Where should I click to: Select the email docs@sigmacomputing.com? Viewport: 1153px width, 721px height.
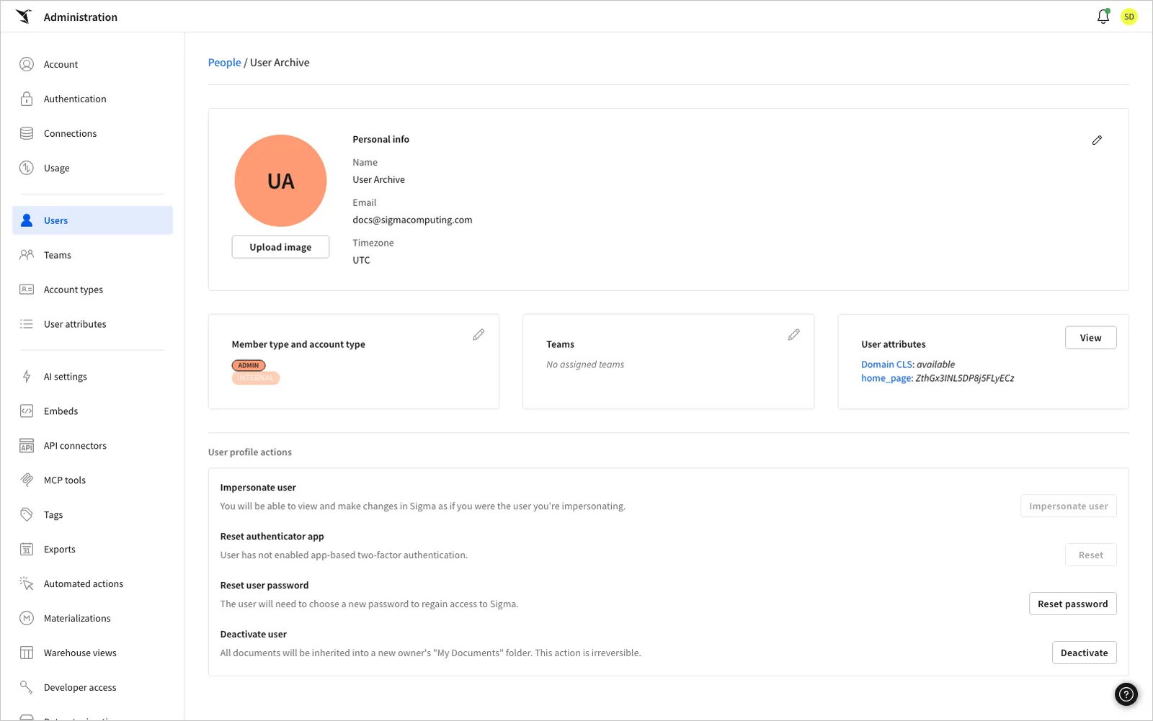pos(412,220)
